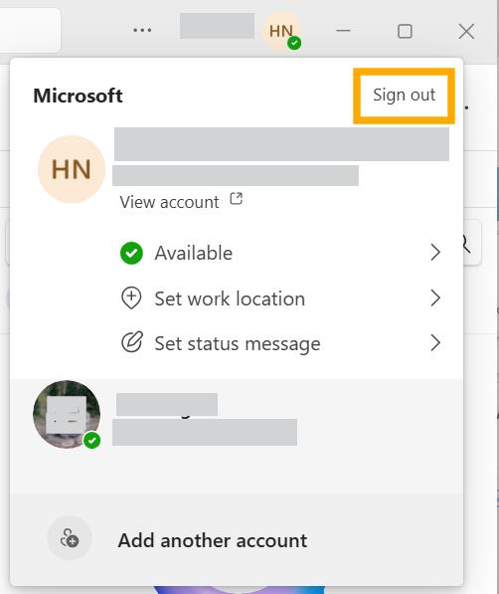Expand the Set work location chevron
The image size is (499, 594).
pyautogui.click(x=435, y=298)
